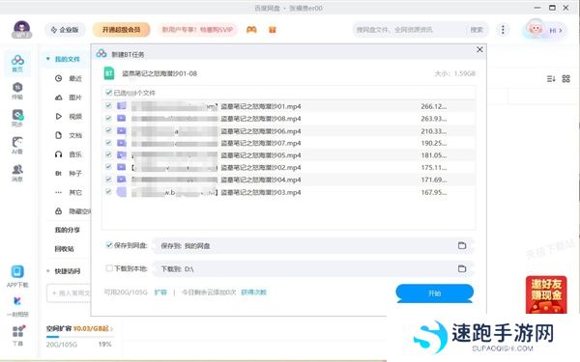Click the 扩容 link in dialog
The height and width of the screenshot is (362, 580).
(x=160, y=292)
